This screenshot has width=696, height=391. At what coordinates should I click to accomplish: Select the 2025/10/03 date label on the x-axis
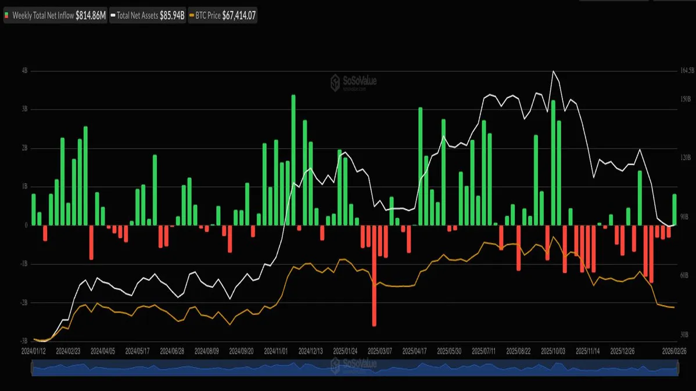553,352
